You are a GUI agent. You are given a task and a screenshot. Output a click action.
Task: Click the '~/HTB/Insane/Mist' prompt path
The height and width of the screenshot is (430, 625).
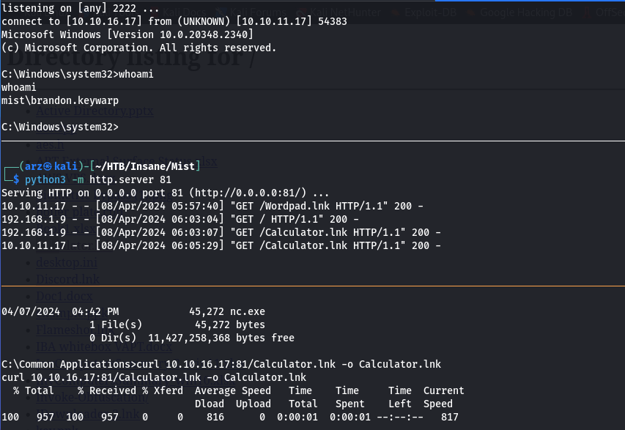point(145,166)
